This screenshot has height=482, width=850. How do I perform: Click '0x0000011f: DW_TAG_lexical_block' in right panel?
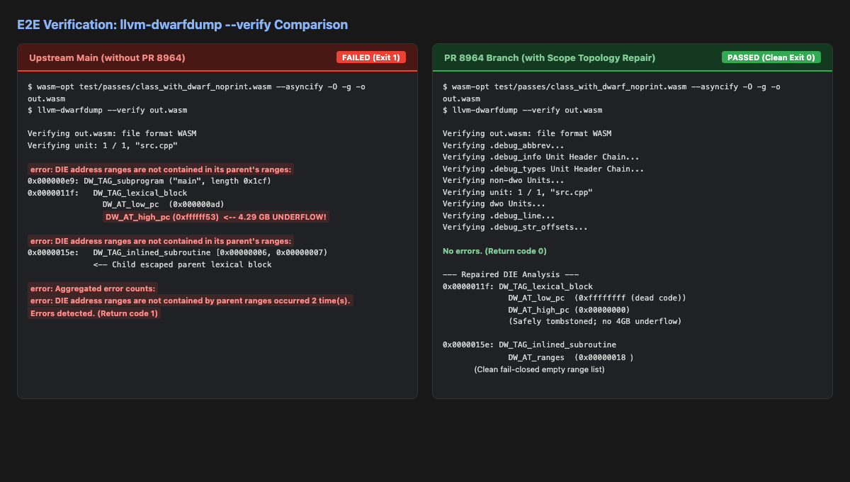(518, 286)
